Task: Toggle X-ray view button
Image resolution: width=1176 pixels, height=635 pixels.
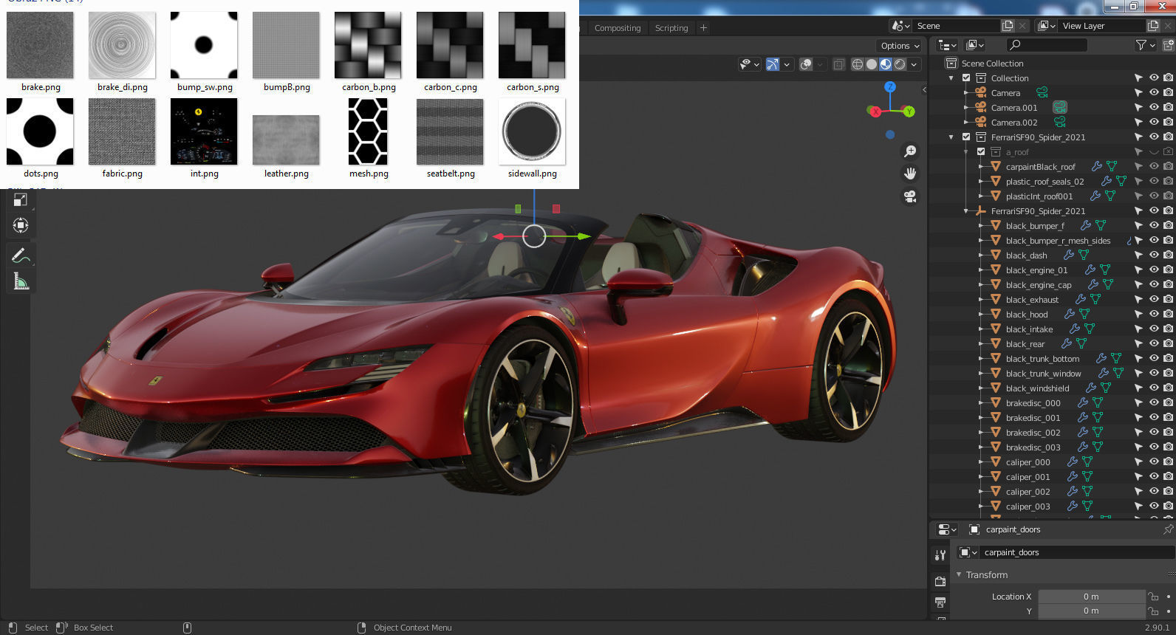Action: pyautogui.click(x=838, y=64)
